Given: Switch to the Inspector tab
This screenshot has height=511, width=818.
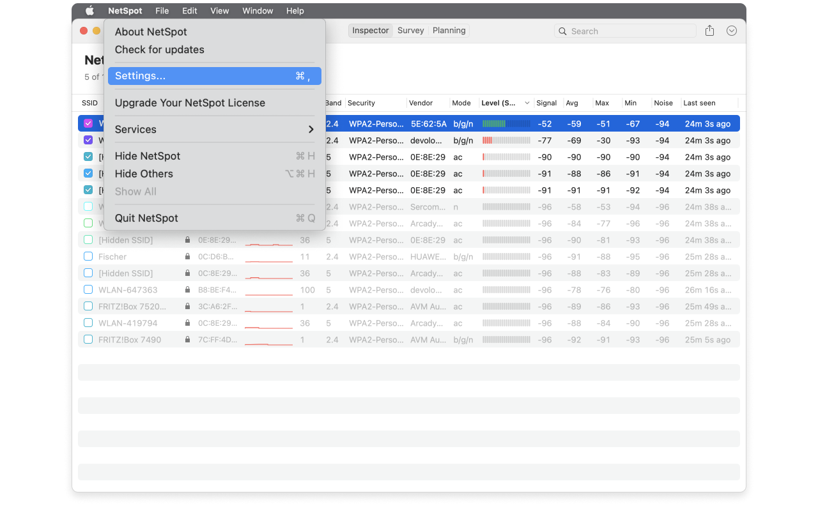Looking at the screenshot, I should pyautogui.click(x=371, y=31).
